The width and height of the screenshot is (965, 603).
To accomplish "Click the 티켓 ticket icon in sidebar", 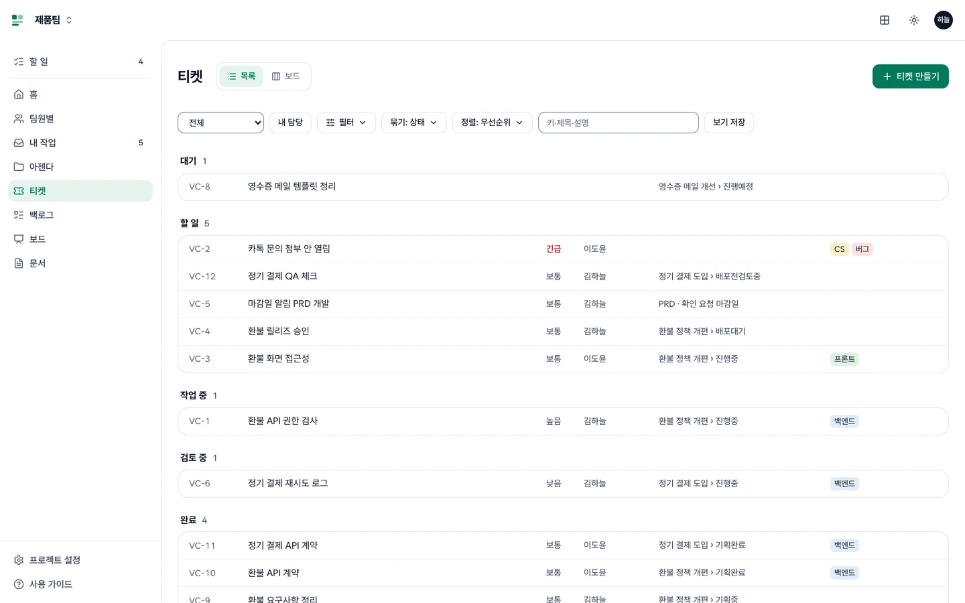I will click(19, 191).
